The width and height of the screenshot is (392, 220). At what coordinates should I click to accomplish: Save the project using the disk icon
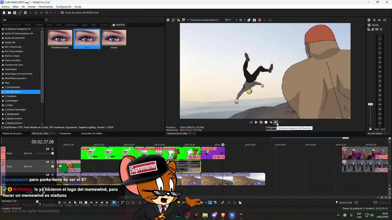(x=14, y=13)
